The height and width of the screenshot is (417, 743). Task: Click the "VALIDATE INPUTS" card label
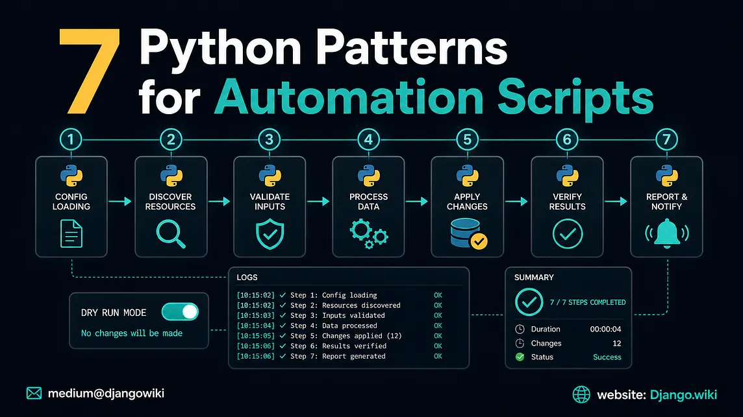[270, 202]
